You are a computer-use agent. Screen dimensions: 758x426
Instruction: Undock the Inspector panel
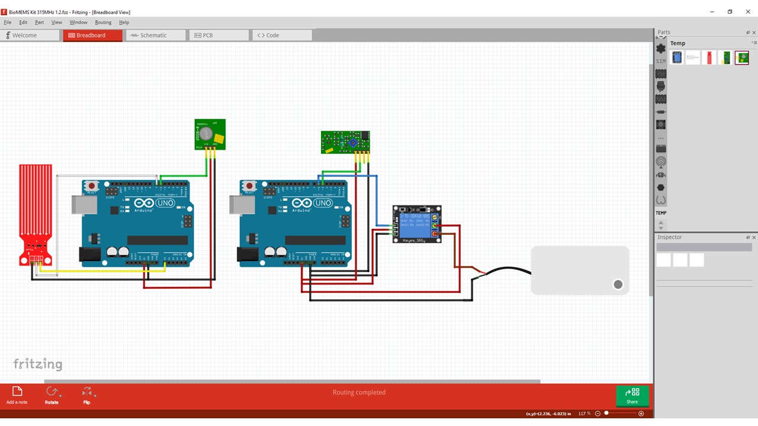[x=748, y=237]
